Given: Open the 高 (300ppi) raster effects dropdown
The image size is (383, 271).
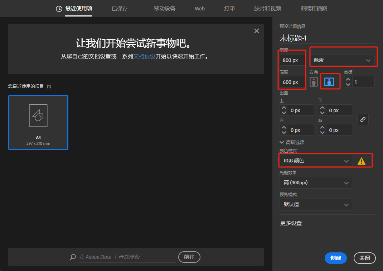Looking at the screenshot, I should point(316,183).
